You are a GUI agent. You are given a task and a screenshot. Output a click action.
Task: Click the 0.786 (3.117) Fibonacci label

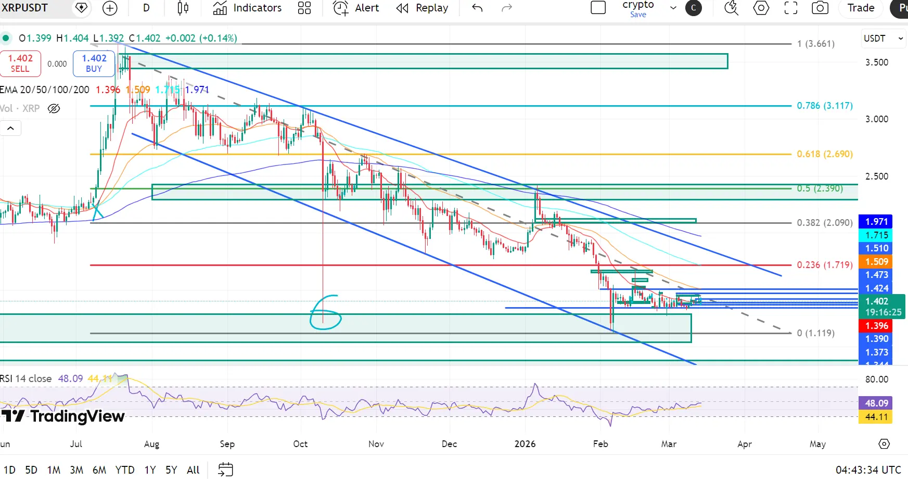[x=825, y=106]
